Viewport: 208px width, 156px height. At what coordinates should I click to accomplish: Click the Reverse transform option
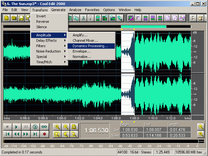[42, 22]
